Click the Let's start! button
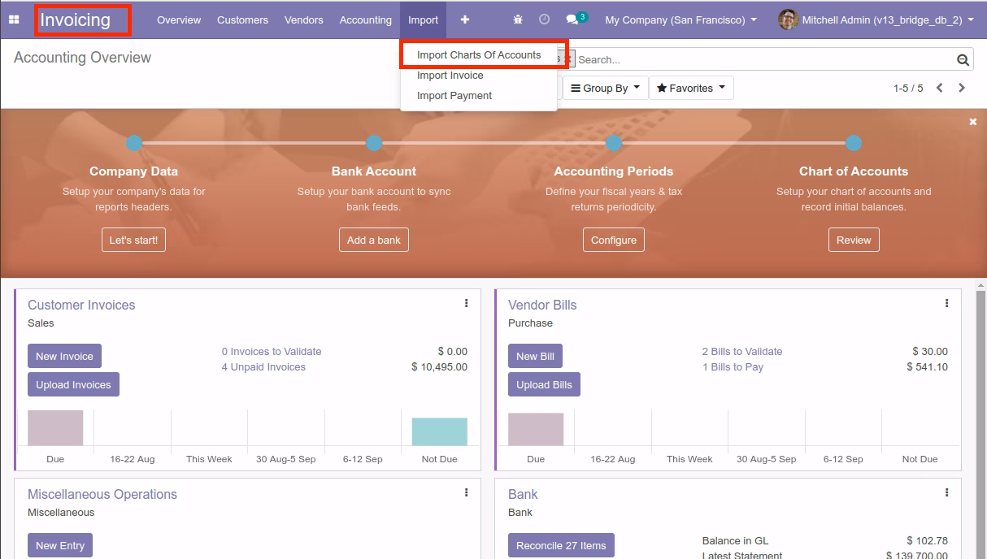Image resolution: width=987 pixels, height=559 pixels. [x=134, y=240]
